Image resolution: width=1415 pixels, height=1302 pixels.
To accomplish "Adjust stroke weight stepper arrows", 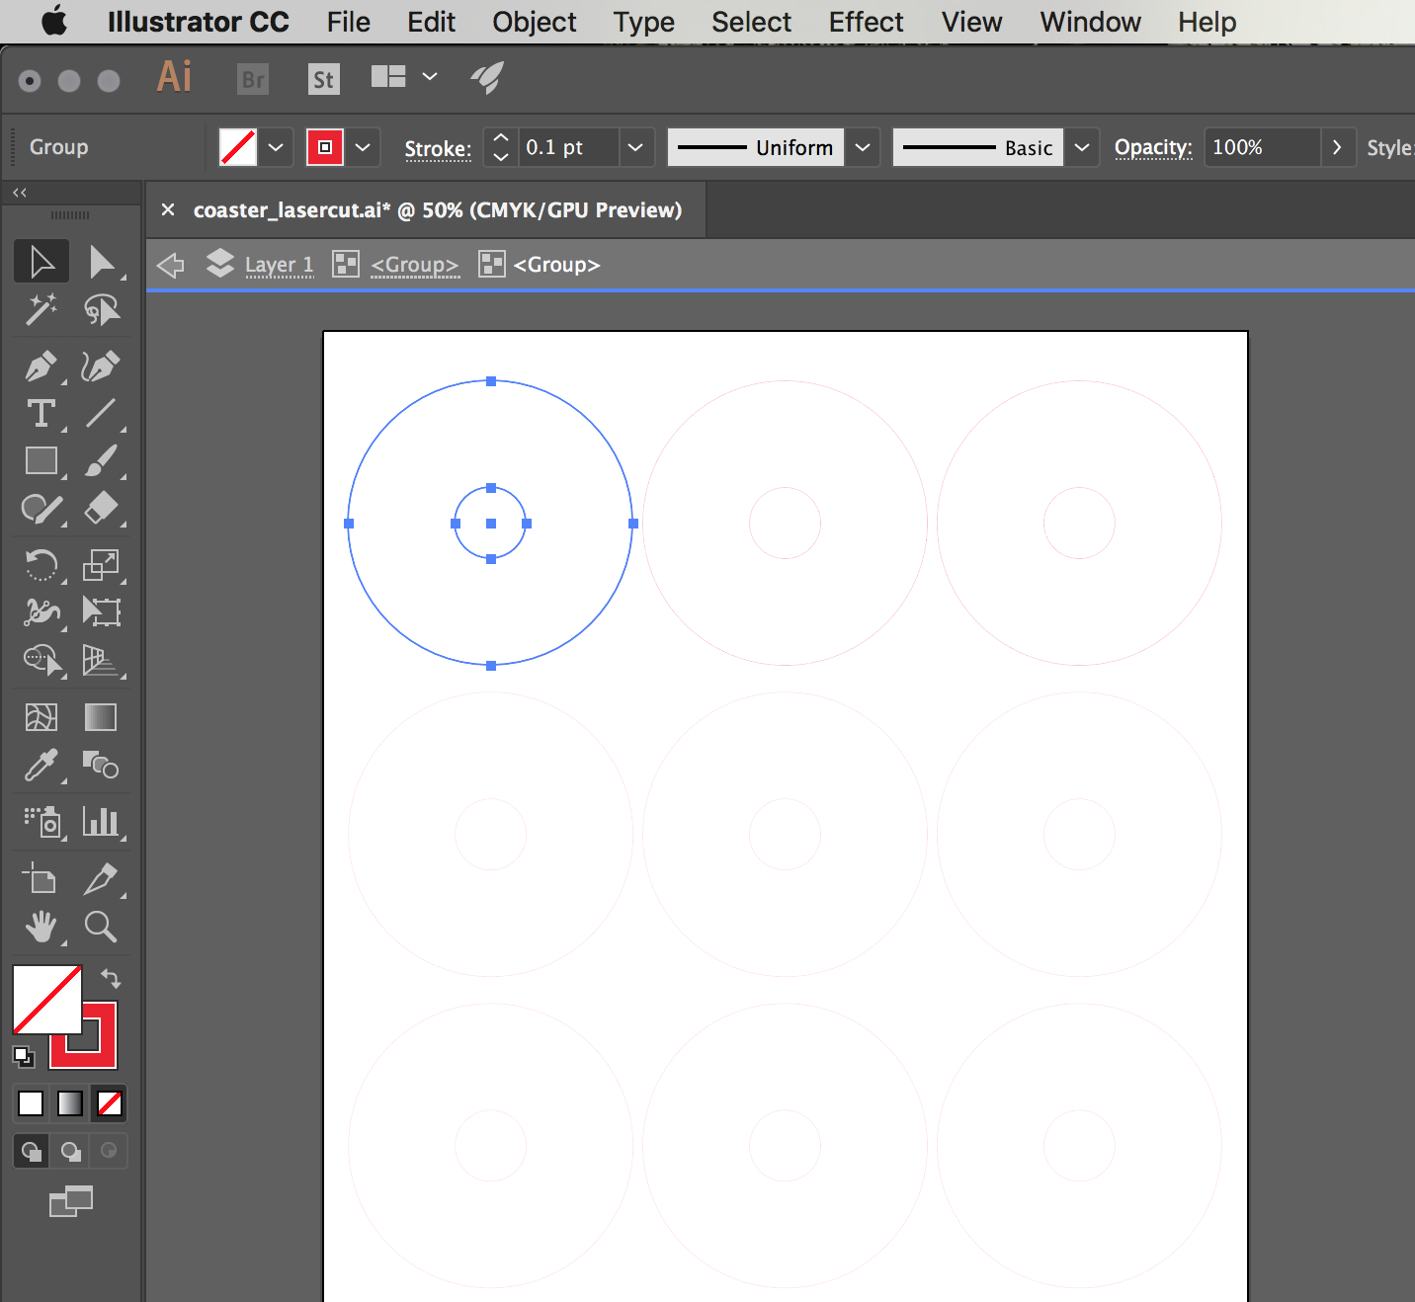I will 501,147.
